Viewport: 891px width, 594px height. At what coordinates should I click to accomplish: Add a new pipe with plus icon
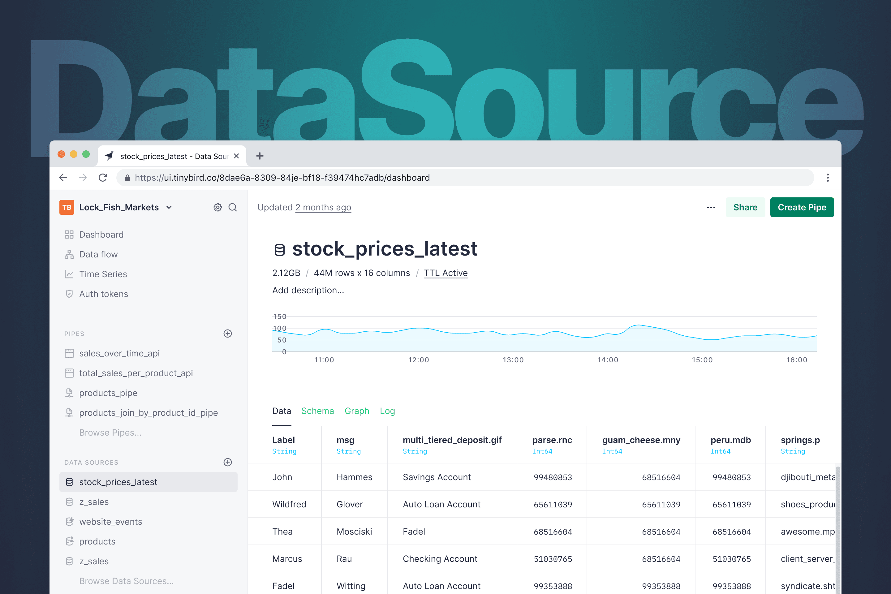click(x=228, y=334)
